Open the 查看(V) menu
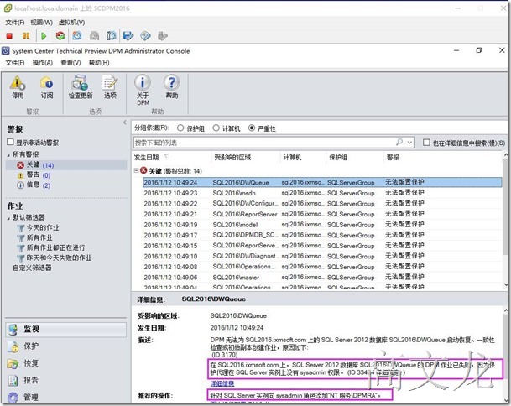This screenshot has width=511, height=406. (70, 63)
